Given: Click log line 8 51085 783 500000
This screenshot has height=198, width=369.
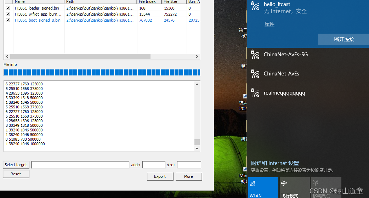Looking at the screenshot, I should [x=23, y=139].
